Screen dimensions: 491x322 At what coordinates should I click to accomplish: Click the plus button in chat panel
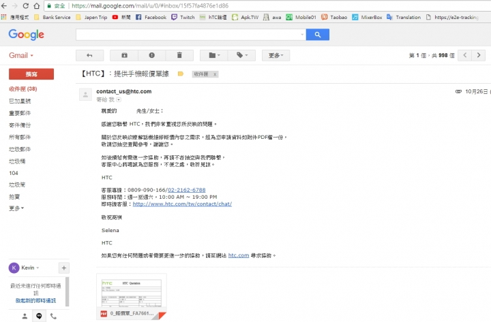tap(64, 268)
